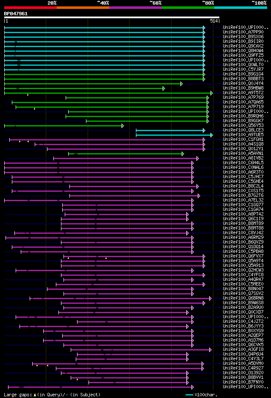Screen dimensions: 271x398
Task: Select the UniRef100_C5PBA8 label
Action: pyautogui.click(x=243, y=252)
